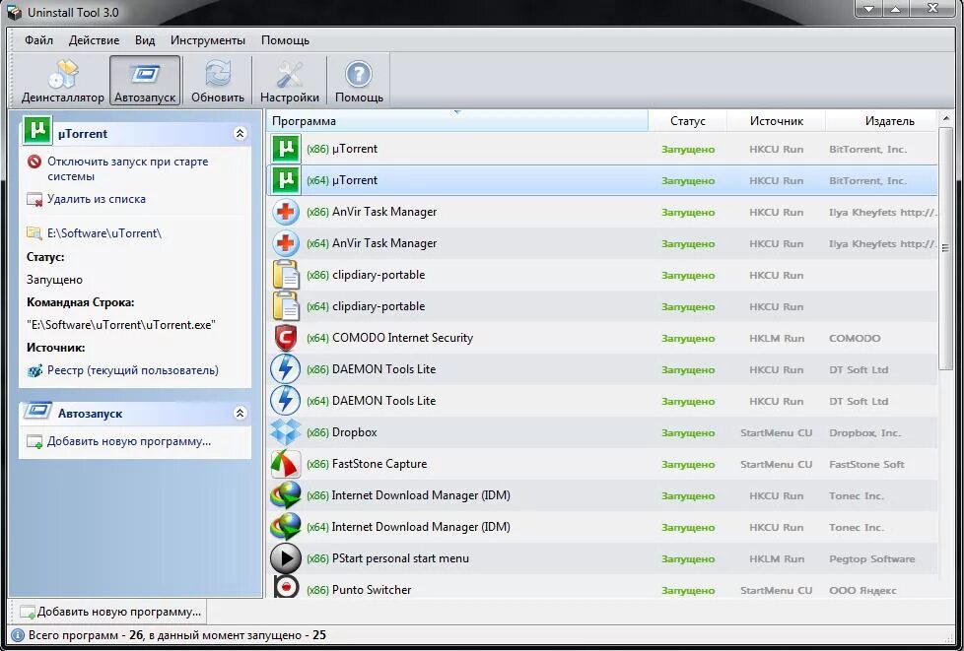Click the Uninstall Tool title bar icon

(14, 12)
